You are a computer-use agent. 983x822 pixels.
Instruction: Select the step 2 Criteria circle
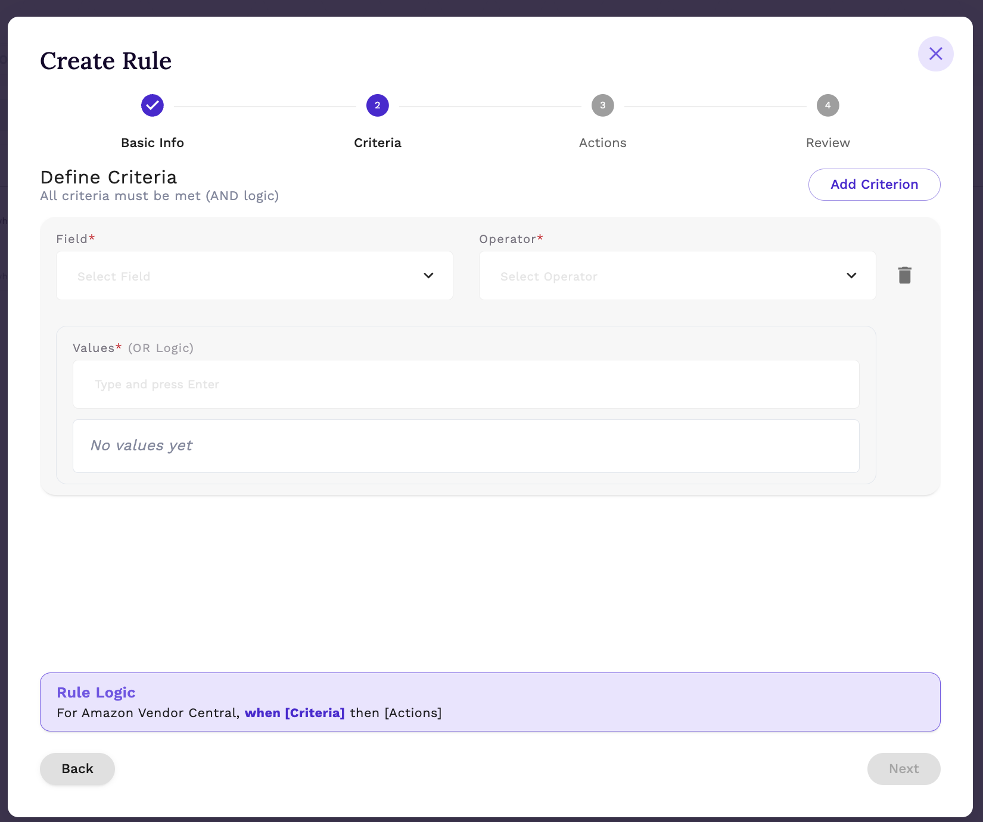click(x=378, y=105)
